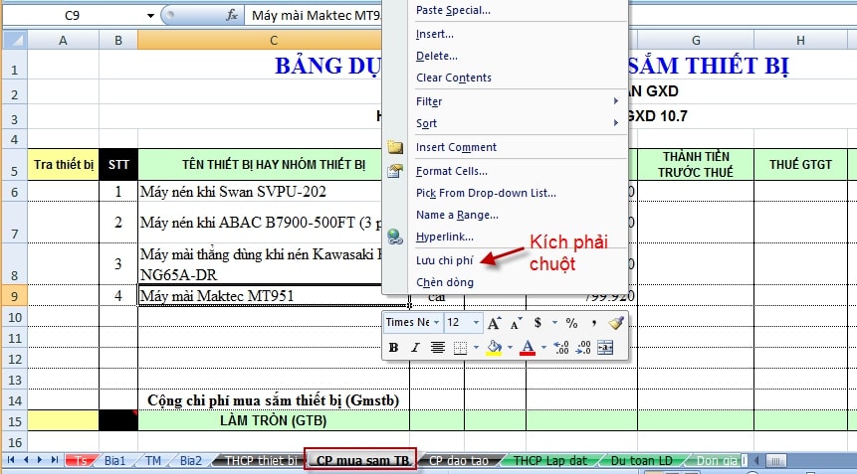Toggle Center alignment in mini toolbar
857x474 pixels.
(437, 348)
